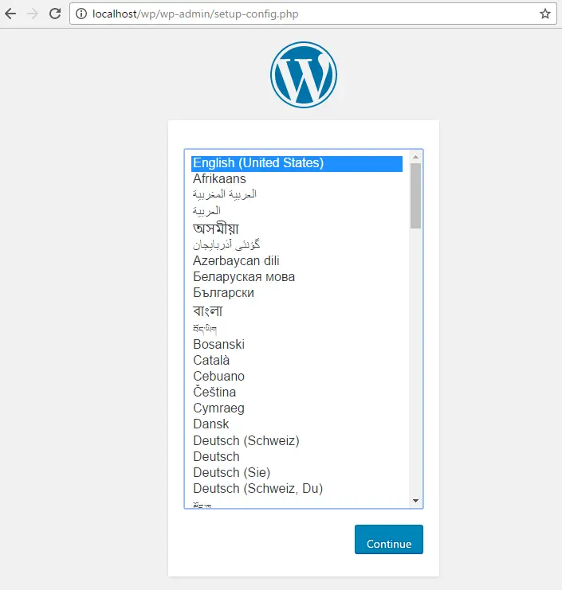Select گؤنئی آذربایجان language option

[297, 244]
